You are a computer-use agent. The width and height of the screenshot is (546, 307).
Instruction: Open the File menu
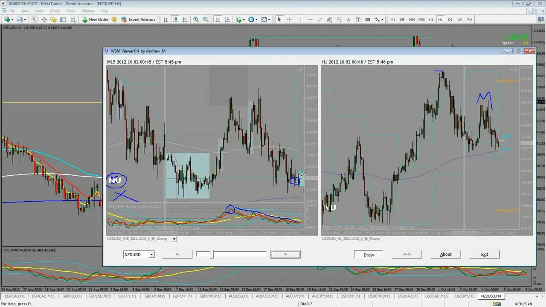[12, 11]
